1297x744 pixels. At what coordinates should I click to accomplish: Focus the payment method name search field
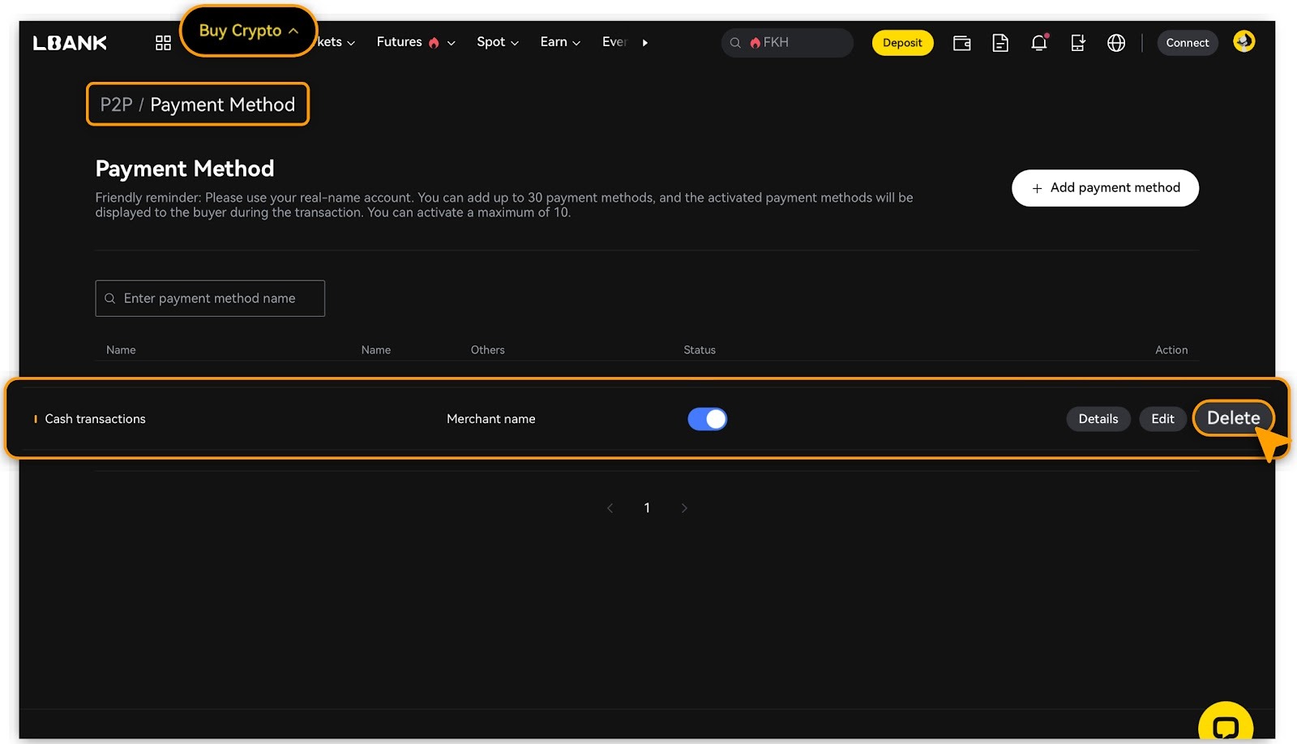point(219,298)
